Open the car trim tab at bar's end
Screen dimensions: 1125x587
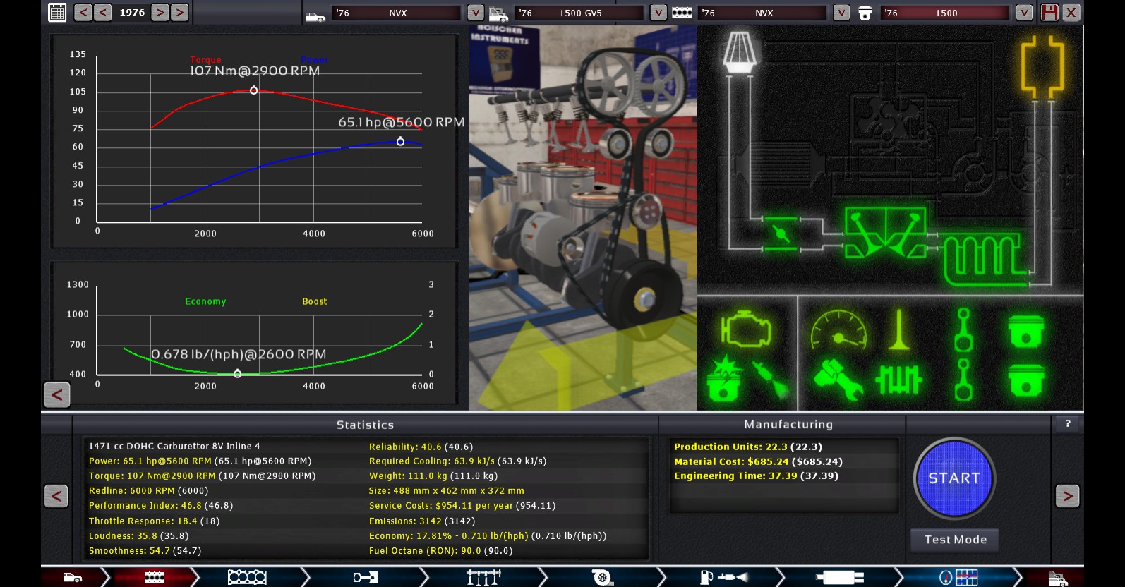1057,578
